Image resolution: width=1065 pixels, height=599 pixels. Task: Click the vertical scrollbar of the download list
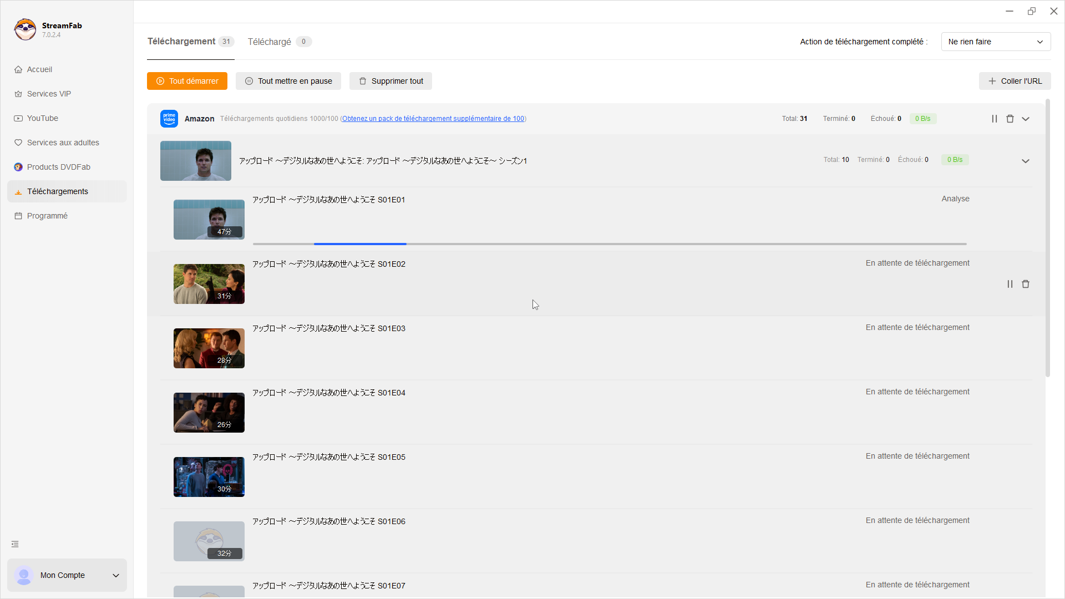coord(1048,238)
